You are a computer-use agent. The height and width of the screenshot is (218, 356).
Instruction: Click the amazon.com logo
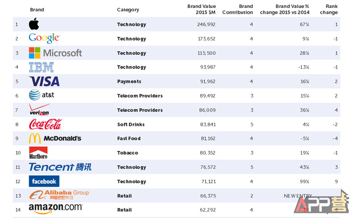(x=56, y=208)
